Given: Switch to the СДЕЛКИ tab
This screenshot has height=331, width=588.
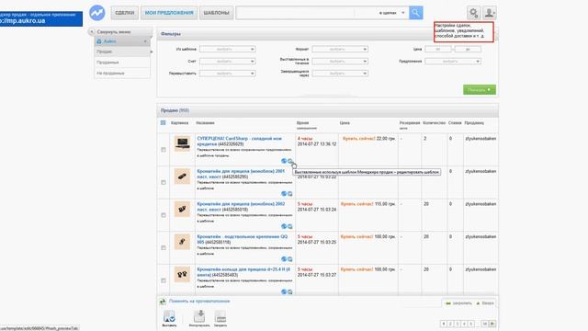Looking at the screenshot, I should (x=125, y=13).
